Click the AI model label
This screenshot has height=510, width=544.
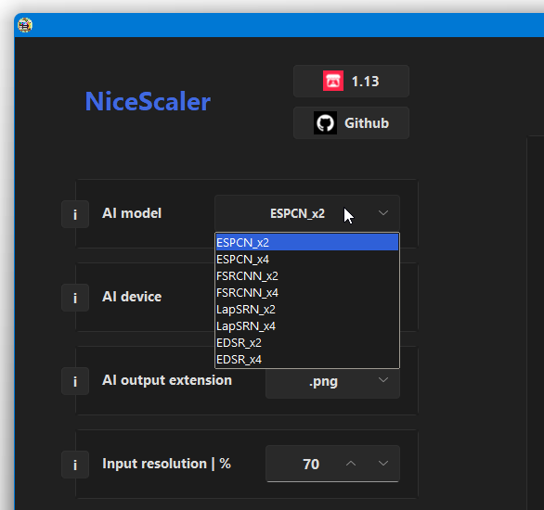pyautogui.click(x=132, y=213)
